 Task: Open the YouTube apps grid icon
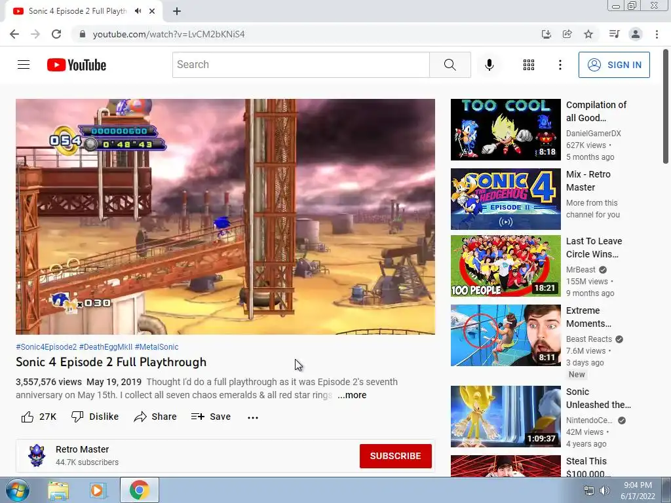pos(529,65)
